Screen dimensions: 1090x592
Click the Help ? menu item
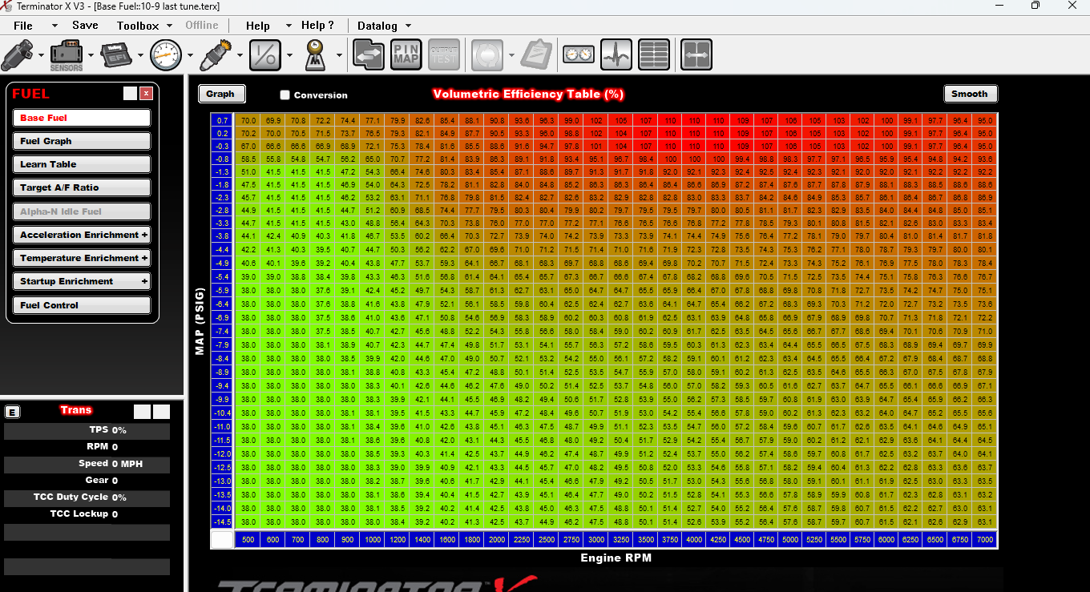point(317,25)
